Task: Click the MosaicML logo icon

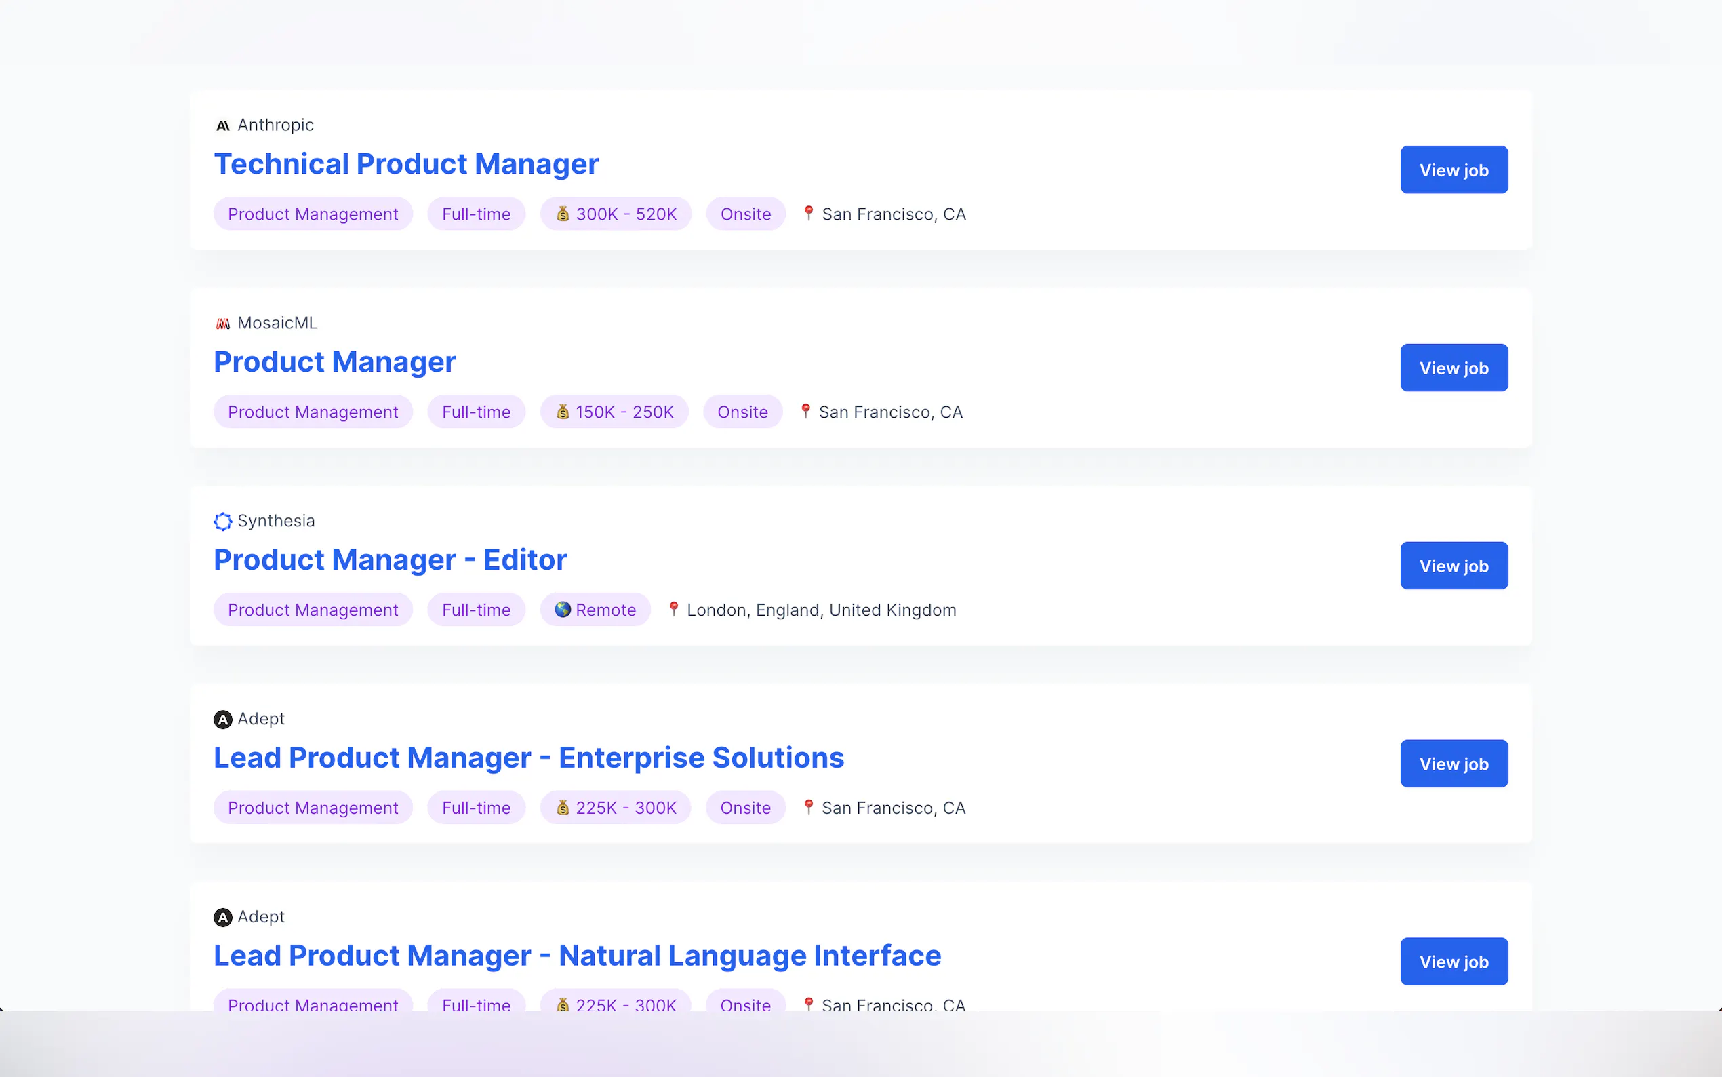Action: pyautogui.click(x=223, y=323)
